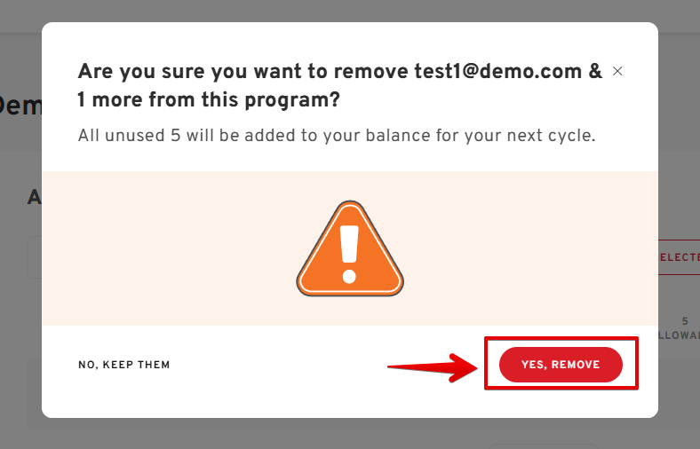
Task: Click the 'All unused 5 will be added' message
Action: (x=337, y=136)
